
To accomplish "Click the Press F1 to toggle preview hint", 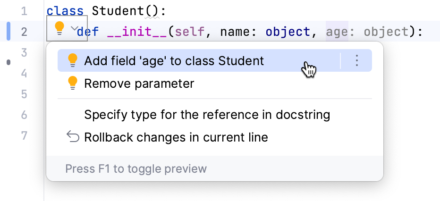I will click(136, 168).
